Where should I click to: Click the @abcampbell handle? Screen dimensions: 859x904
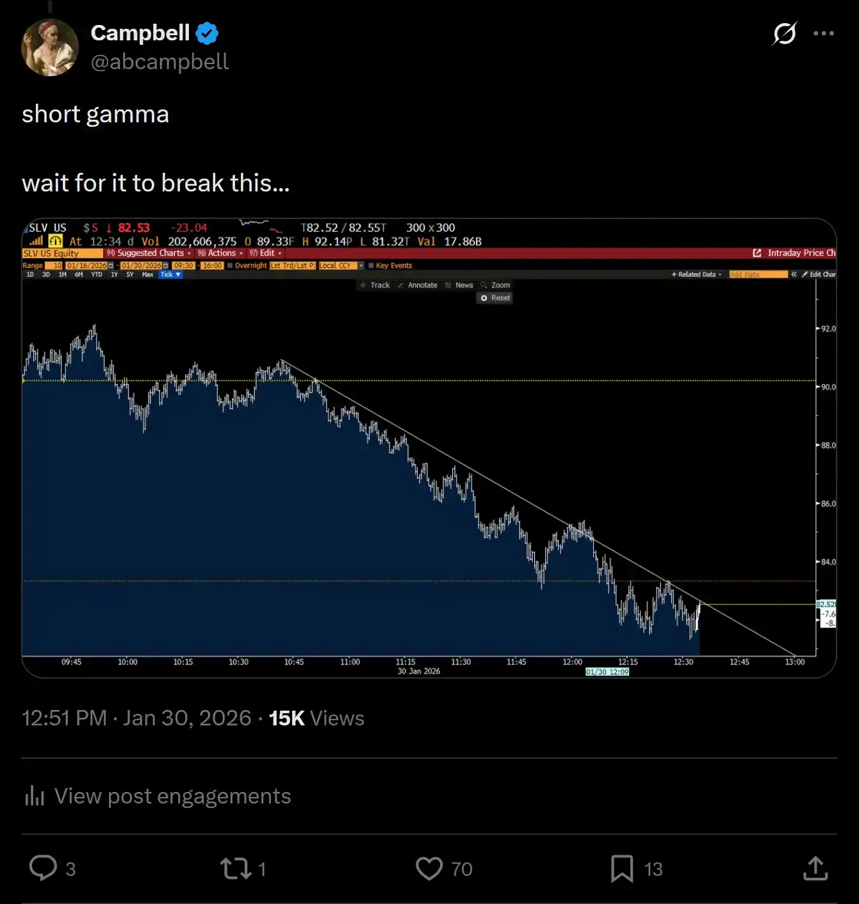click(x=160, y=61)
